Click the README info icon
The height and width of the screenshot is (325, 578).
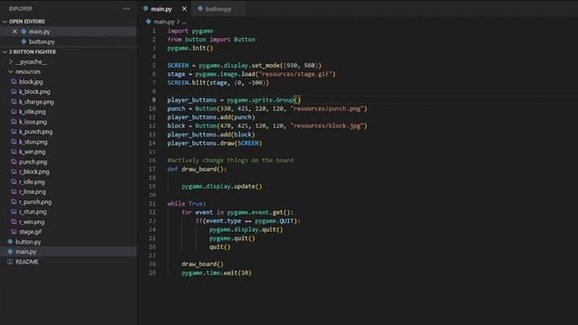point(10,262)
